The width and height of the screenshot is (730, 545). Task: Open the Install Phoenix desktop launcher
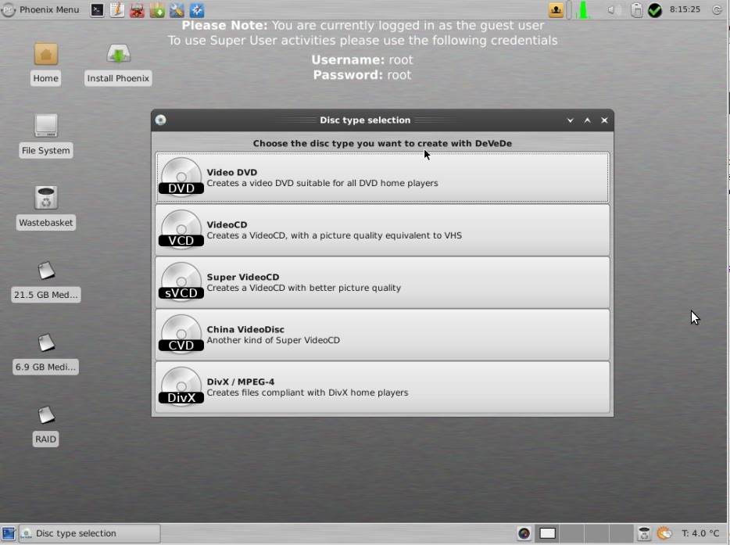tap(118, 63)
